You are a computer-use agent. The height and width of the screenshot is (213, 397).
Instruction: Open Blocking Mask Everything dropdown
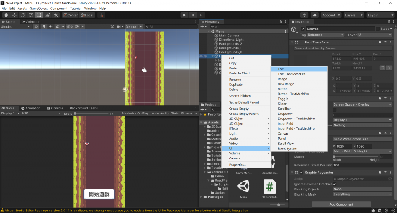click(362, 194)
